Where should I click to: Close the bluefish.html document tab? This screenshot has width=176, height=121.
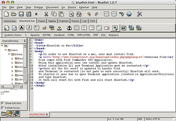coord(47,114)
